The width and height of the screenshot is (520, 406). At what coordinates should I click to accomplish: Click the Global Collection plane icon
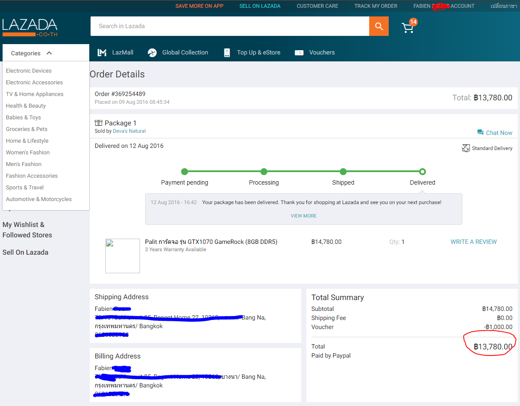point(152,53)
